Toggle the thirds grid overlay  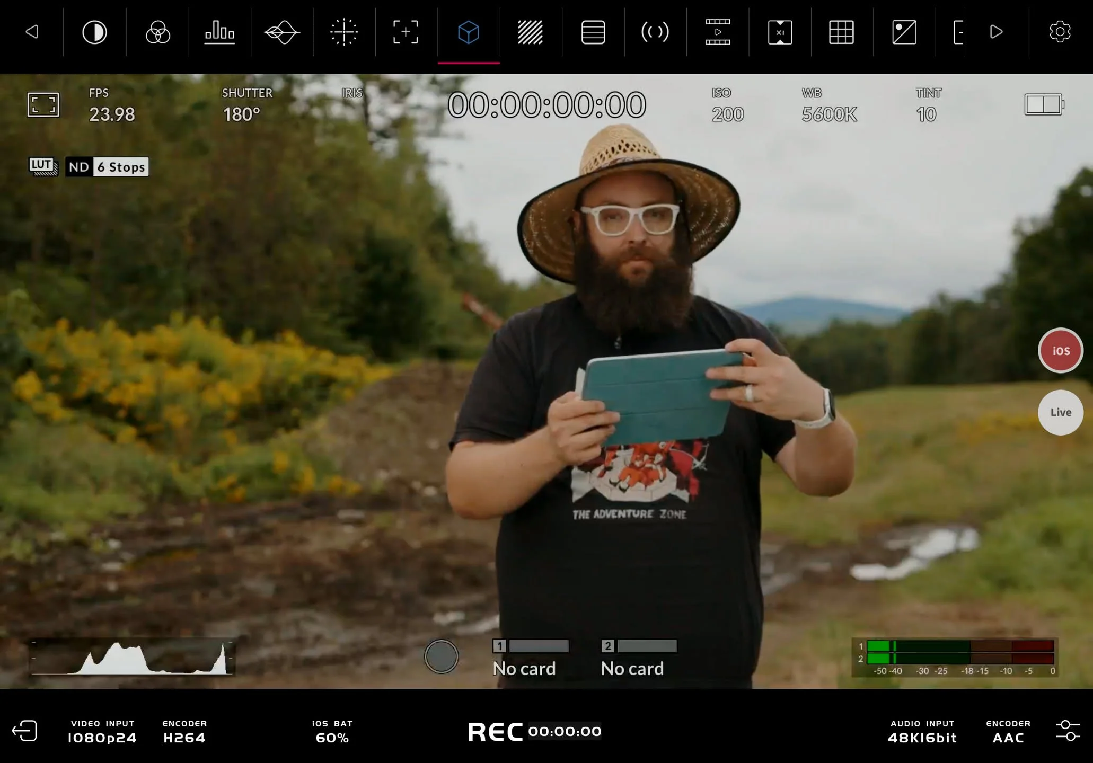pyautogui.click(x=841, y=32)
